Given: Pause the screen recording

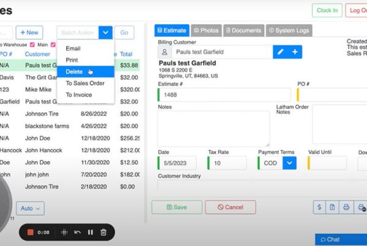Looking at the screenshot, I should (91, 232).
